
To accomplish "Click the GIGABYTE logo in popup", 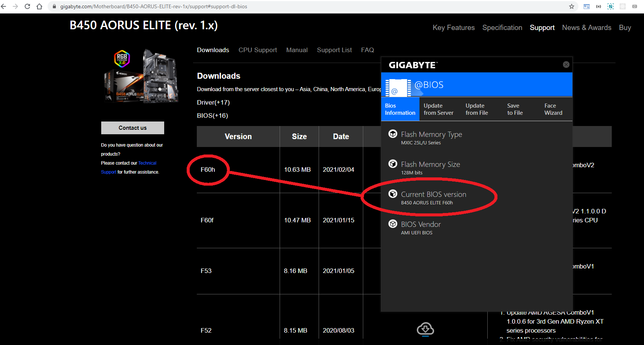I will tap(413, 65).
